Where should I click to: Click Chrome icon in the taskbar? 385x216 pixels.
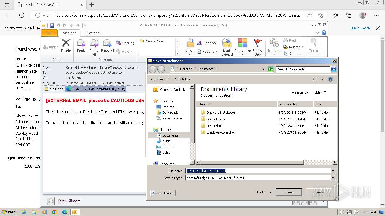(x=54, y=212)
